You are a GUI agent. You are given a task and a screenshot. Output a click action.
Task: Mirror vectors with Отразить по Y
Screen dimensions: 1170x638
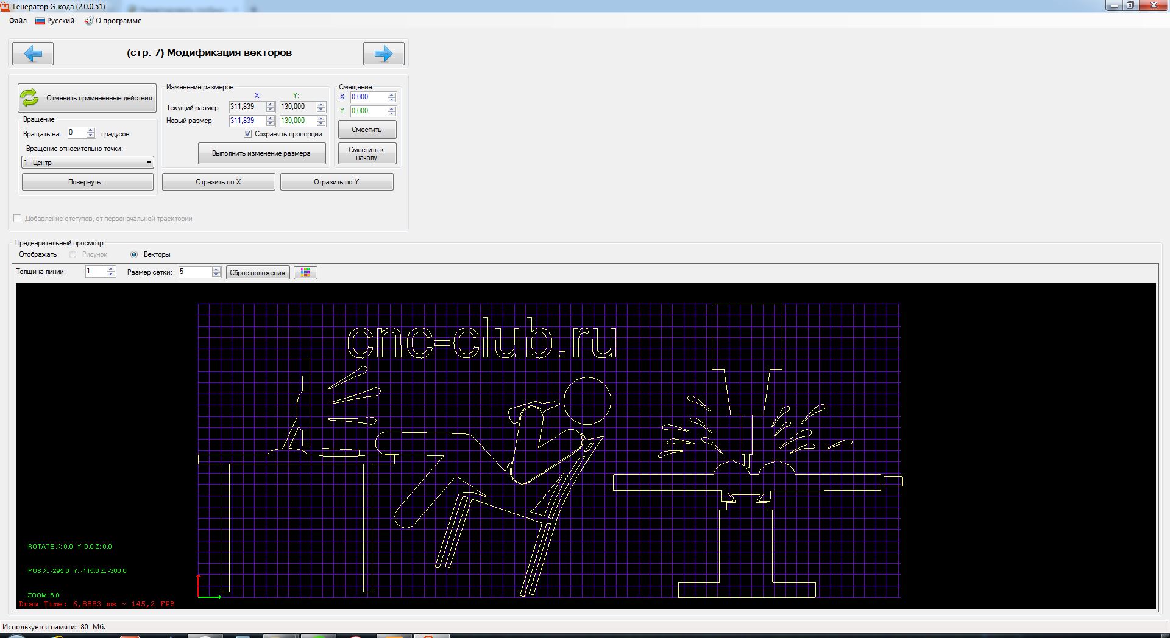[x=336, y=182]
